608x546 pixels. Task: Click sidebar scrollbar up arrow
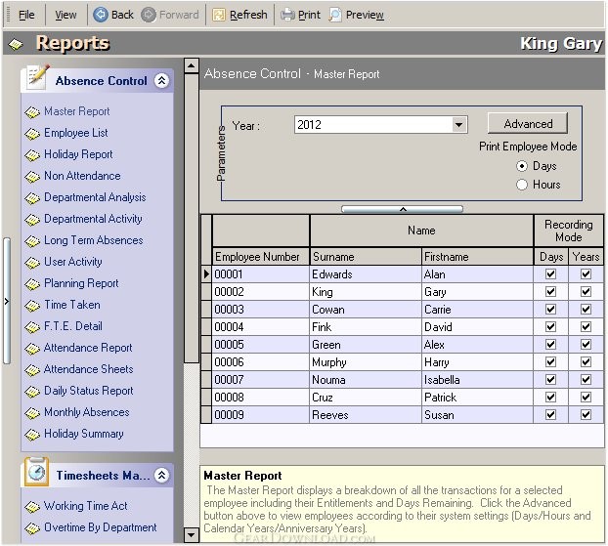coord(192,66)
